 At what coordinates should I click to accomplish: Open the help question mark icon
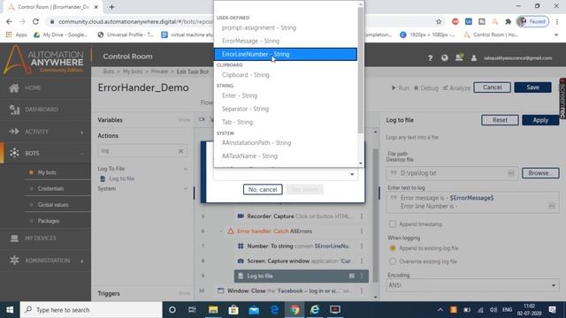pyautogui.click(x=430, y=58)
